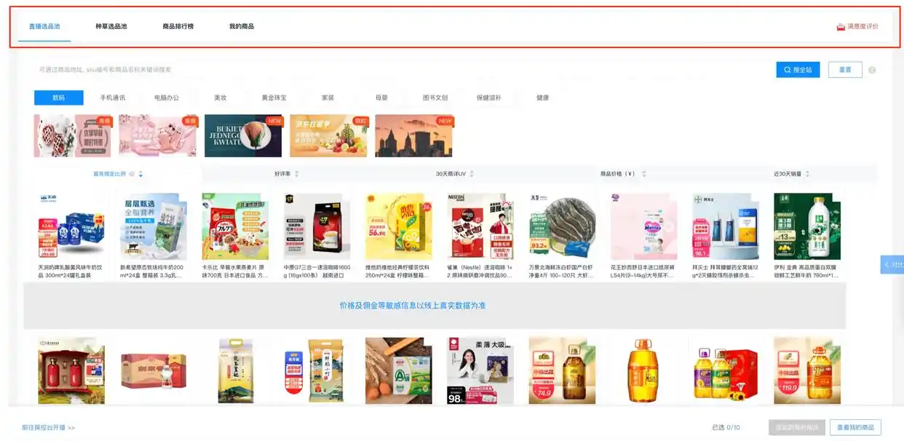
Task: Click the 搜全站 search button
Action: [798, 70]
